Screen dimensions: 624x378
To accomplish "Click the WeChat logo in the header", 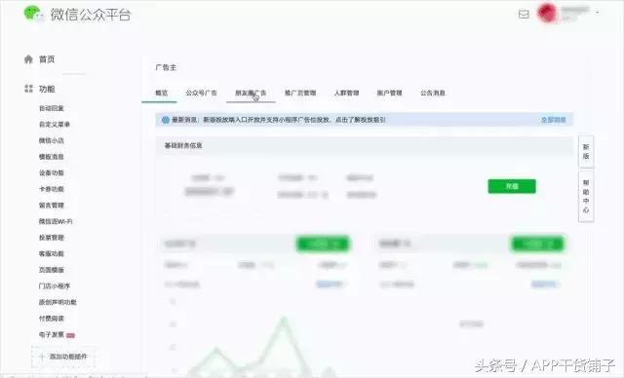I will [x=33, y=14].
